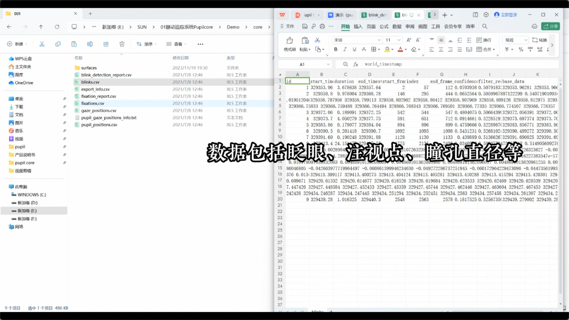Click the Save icon in WPS toolbar
Image resolution: width=569 pixels, height=320 pixels.
pos(305,26)
